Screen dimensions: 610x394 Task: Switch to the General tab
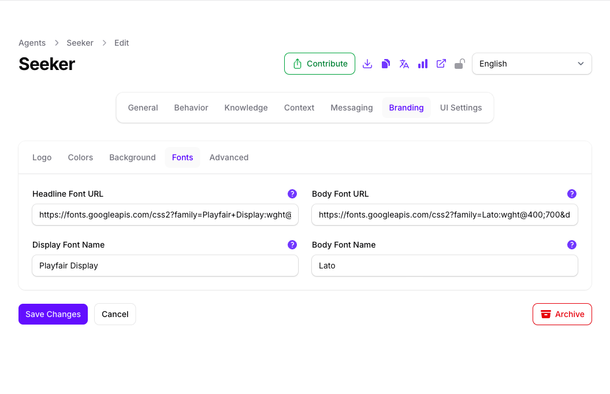(x=143, y=108)
